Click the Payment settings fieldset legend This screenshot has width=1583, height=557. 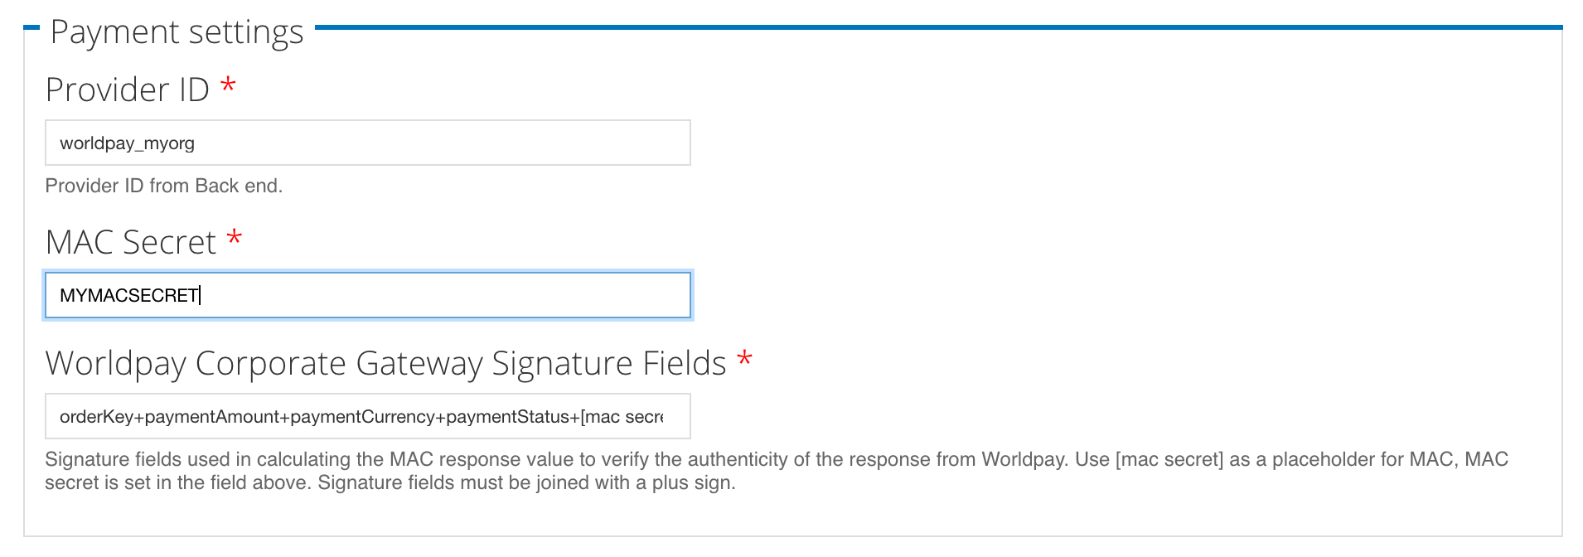coord(177,31)
